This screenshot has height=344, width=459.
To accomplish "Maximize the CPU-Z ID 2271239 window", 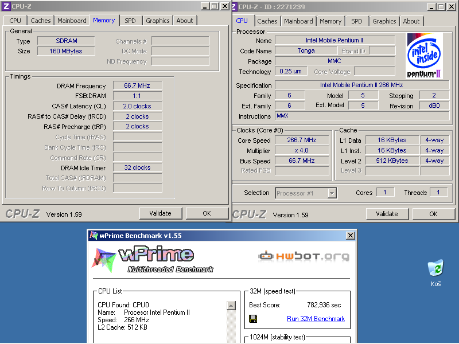I will coord(441,7).
